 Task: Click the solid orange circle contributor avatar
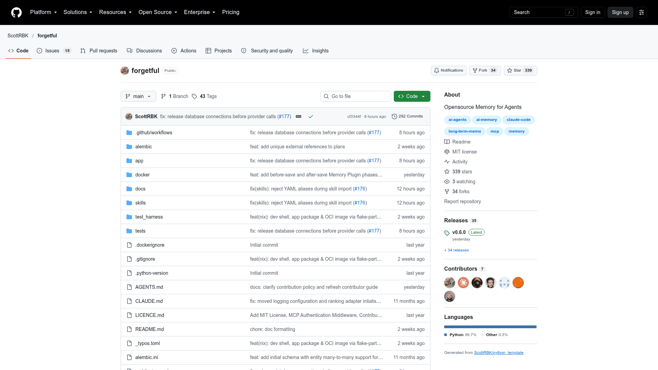518,283
